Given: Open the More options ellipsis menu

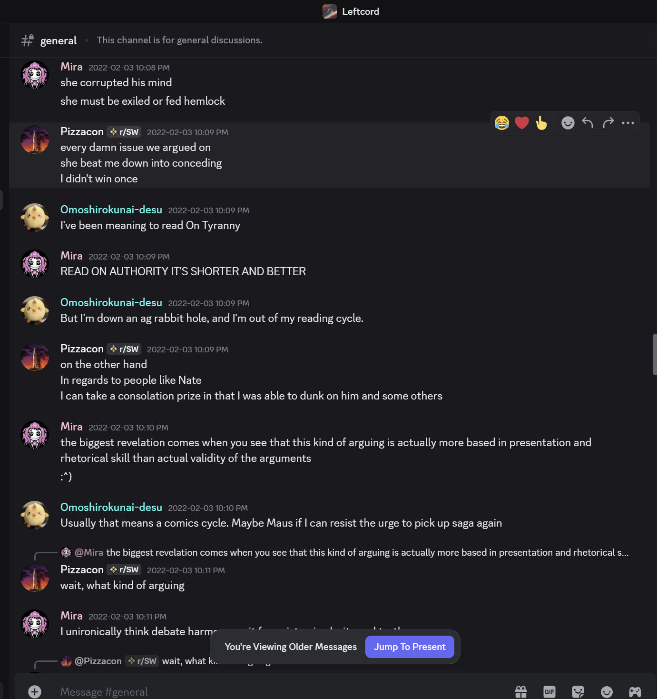Looking at the screenshot, I should [x=628, y=123].
